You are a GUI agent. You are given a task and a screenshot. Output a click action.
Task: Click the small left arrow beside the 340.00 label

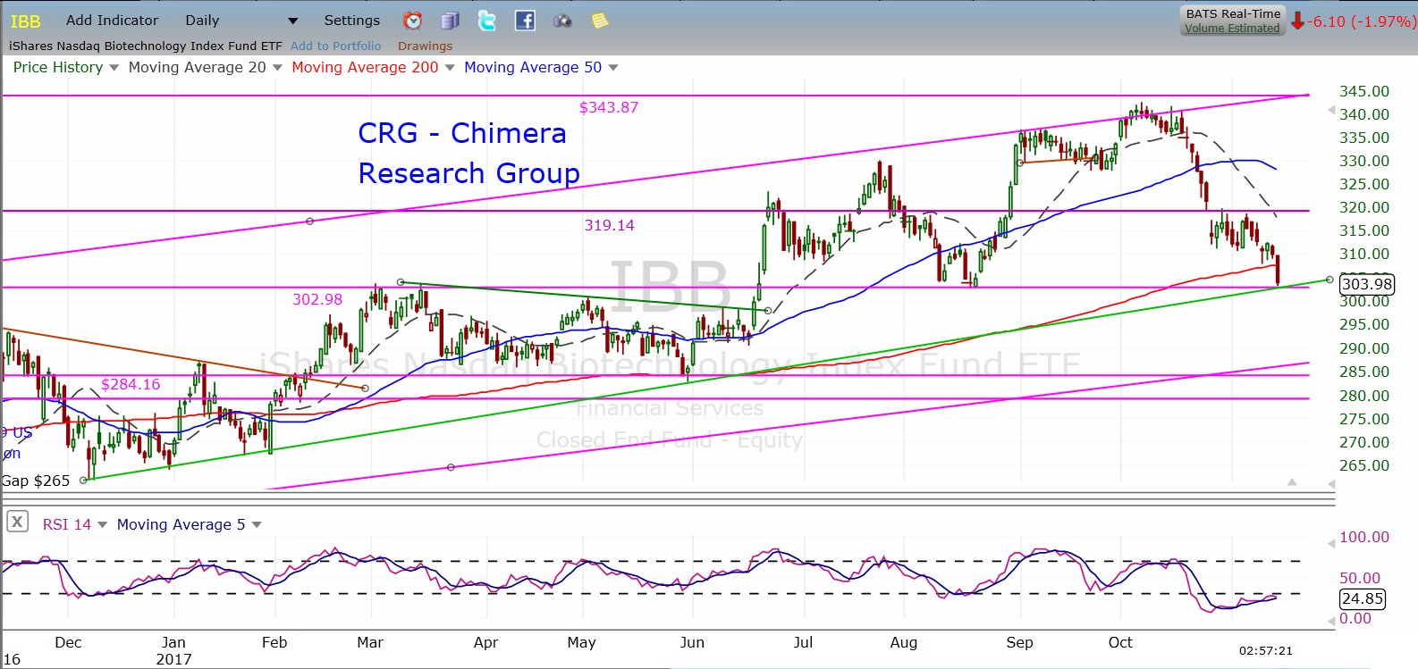1331,113
